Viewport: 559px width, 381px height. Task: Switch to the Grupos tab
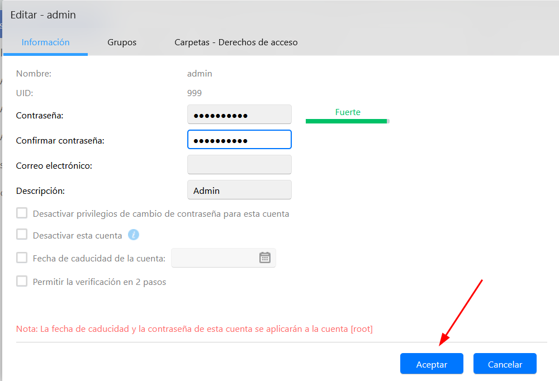[122, 42]
